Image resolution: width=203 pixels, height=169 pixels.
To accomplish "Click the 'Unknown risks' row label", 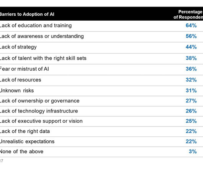I will click(x=17, y=91).
